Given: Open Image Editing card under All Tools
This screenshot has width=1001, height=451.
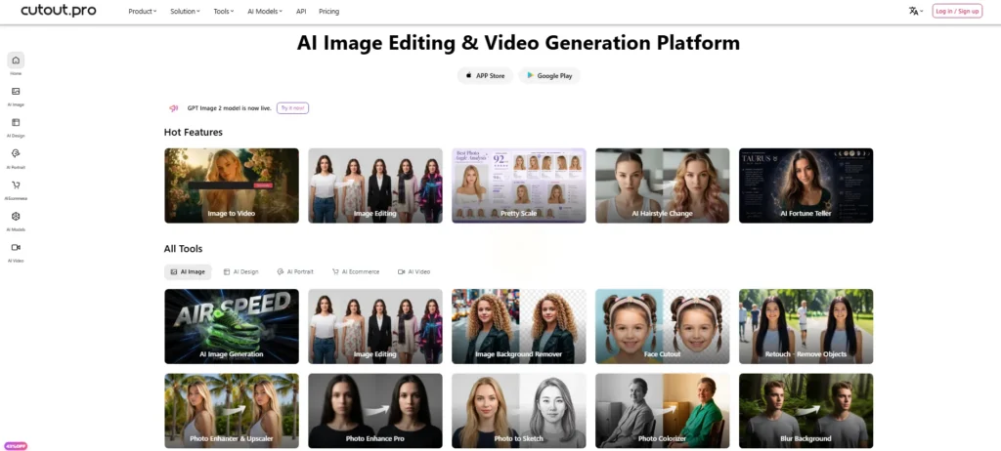Looking at the screenshot, I should pyautogui.click(x=375, y=327).
